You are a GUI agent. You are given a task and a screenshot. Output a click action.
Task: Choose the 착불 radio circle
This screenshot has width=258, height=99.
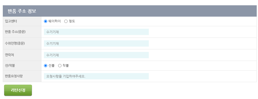point(60,66)
